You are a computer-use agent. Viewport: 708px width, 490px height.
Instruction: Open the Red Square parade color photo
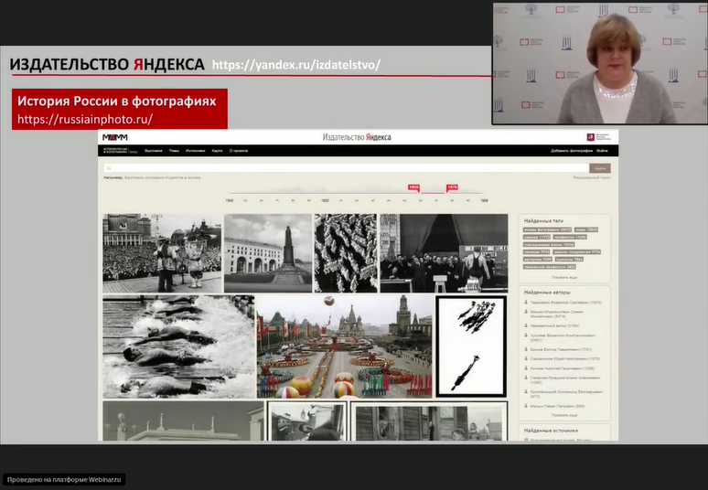[345, 346]
